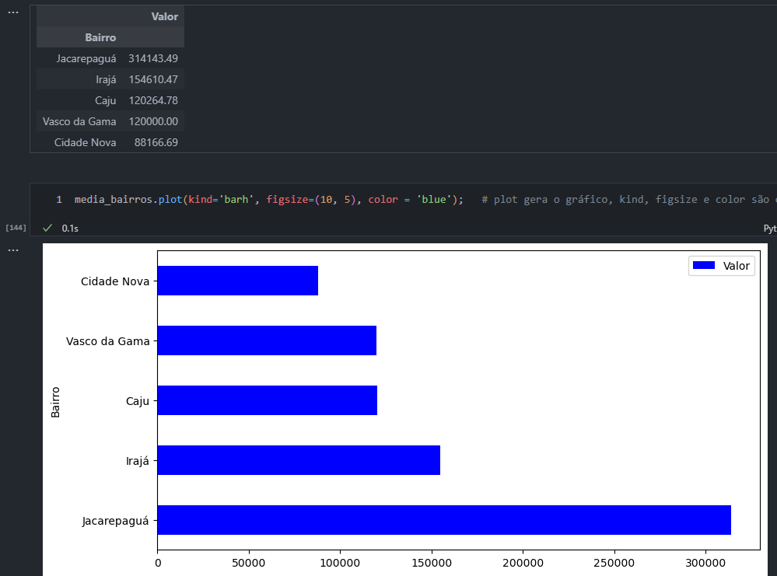Screen dimensions: 777x576
Task: Click the Irajá row label in table
Action: click(106, 80)
